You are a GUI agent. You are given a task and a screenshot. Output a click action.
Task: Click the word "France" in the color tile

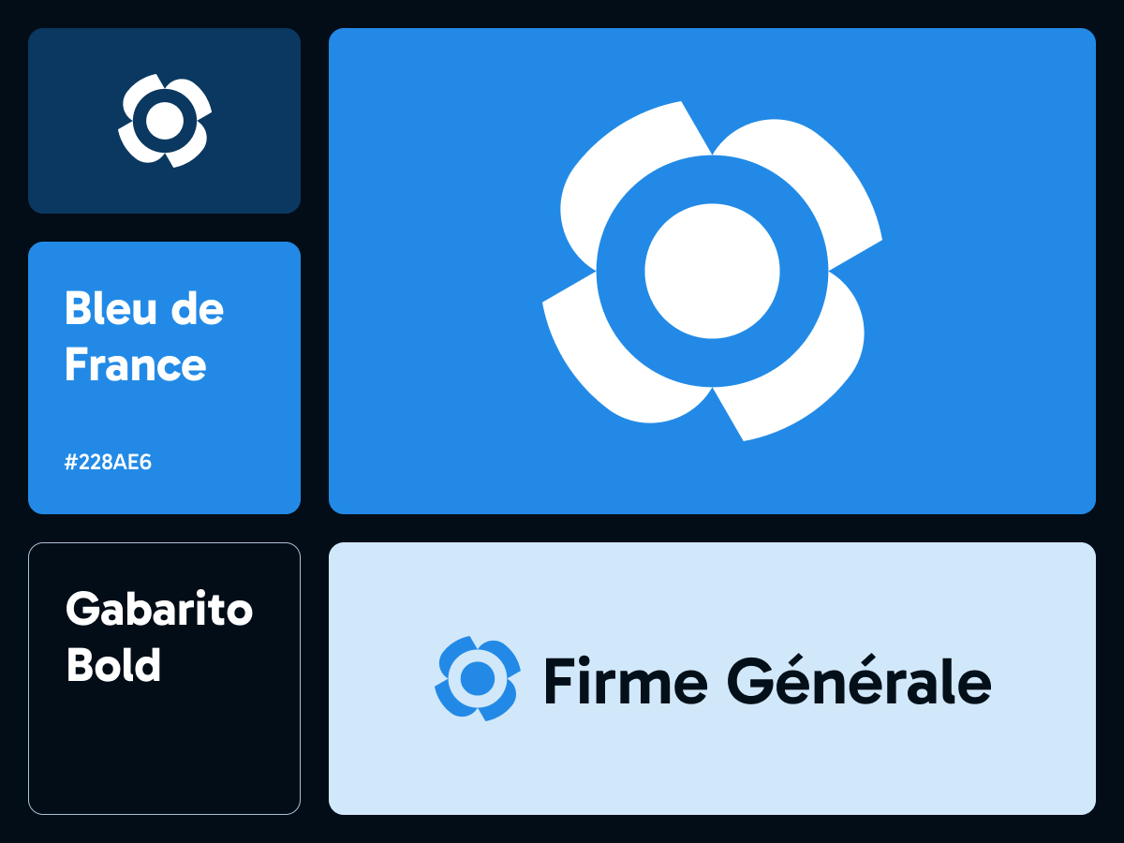click(x=136, y=364)
